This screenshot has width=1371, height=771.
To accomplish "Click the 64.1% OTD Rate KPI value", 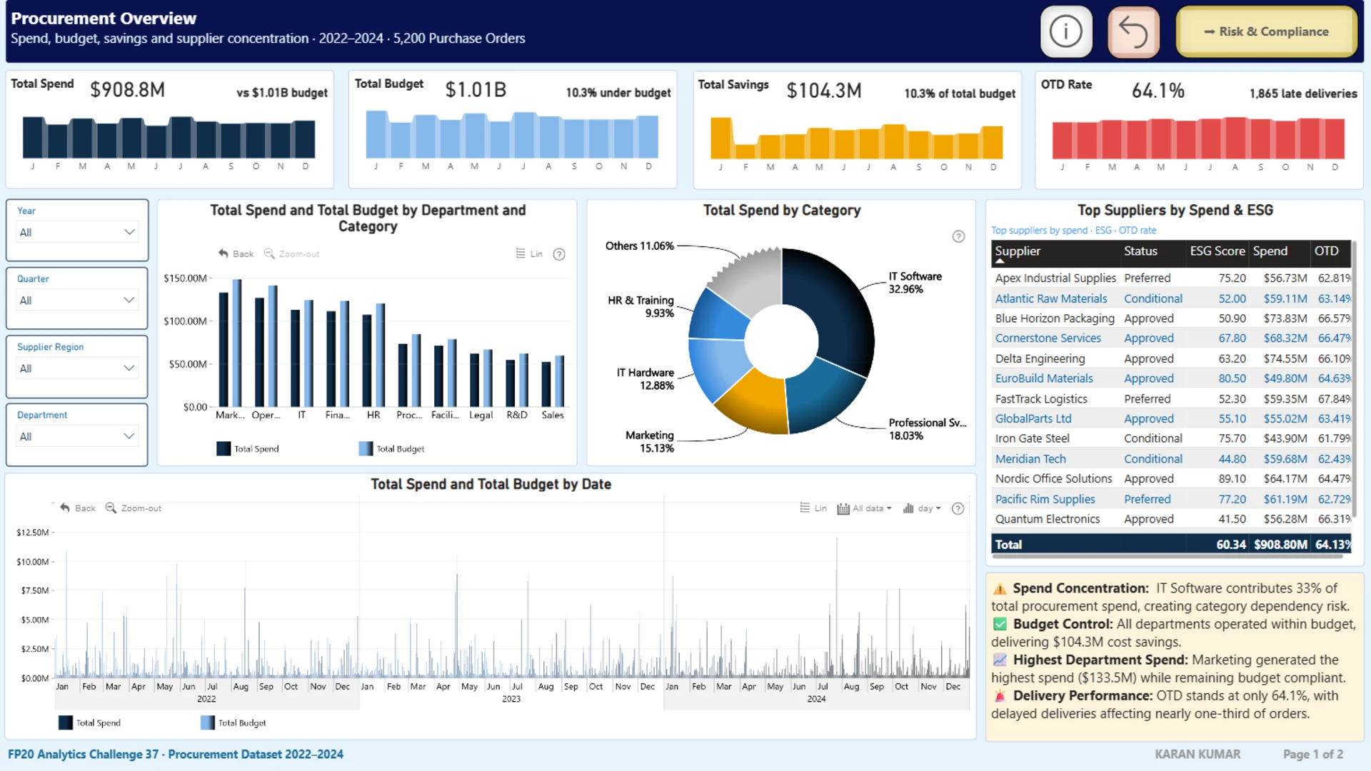I will [x=1158, y=91].
